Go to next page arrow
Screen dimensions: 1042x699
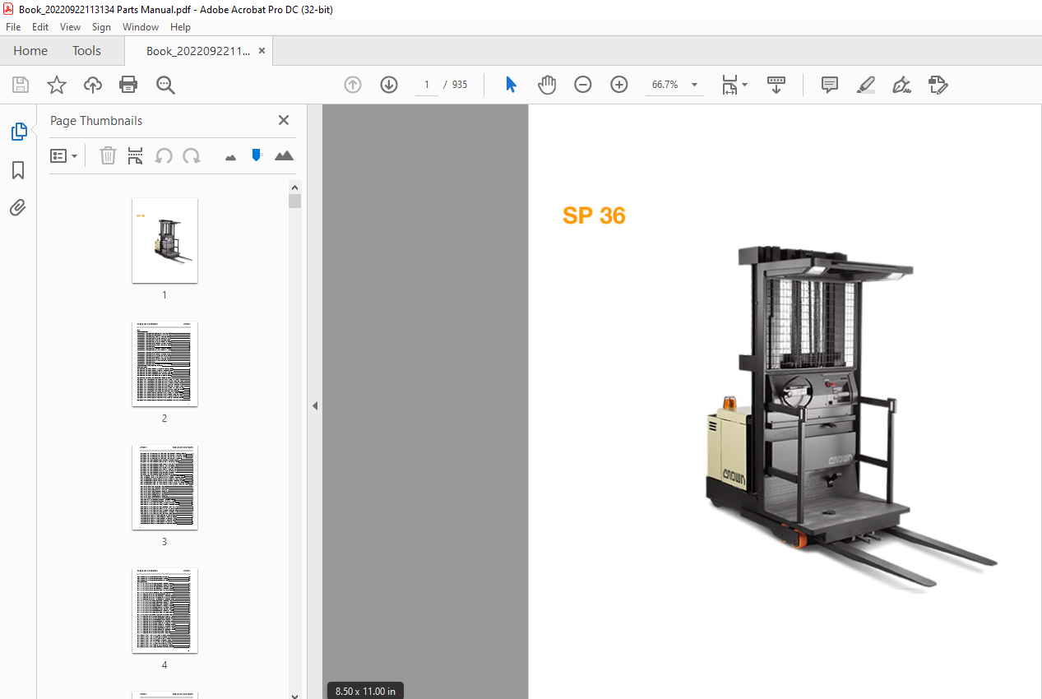coord(389,85)
